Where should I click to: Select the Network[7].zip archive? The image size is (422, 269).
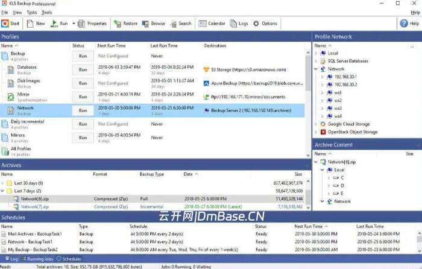pos(35,207)
